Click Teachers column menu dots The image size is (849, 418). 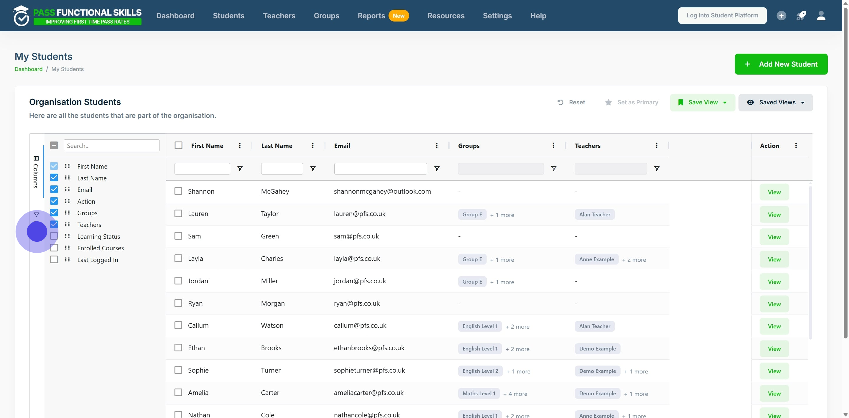[x=656, y=145]
